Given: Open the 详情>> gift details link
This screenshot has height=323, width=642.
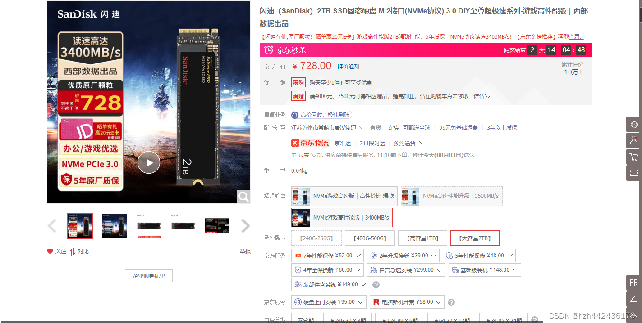Looking at the screenshot, I should [481, 96].
